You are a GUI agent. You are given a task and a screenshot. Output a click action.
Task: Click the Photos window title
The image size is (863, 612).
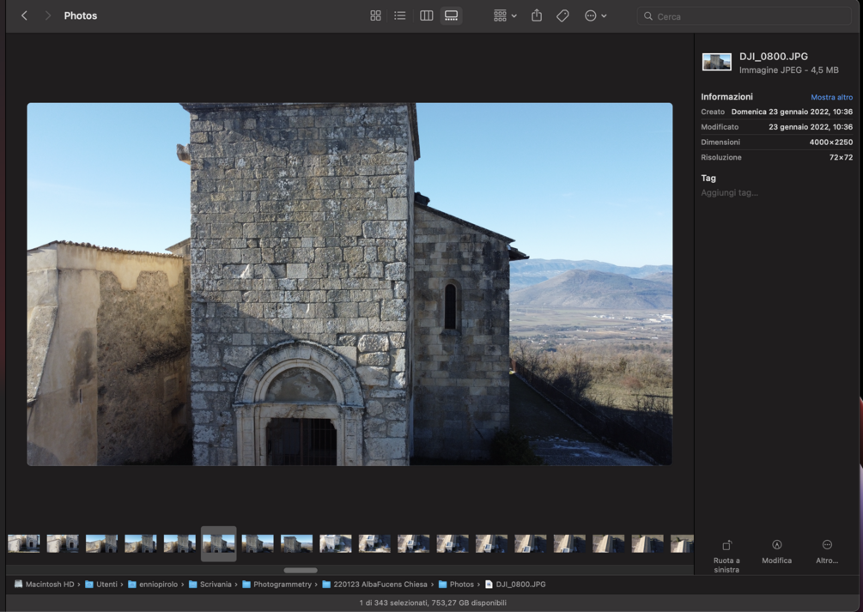click(81, 16)
